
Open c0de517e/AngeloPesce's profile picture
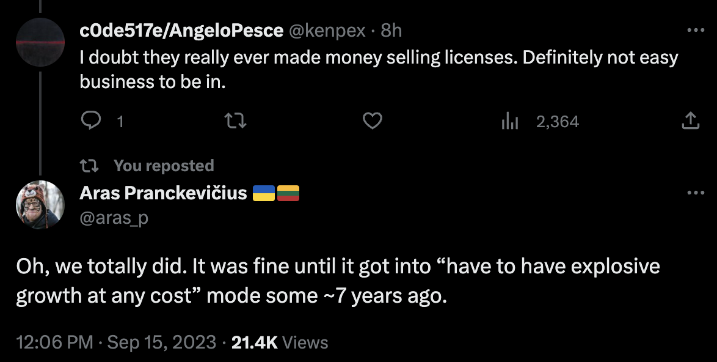40,42
